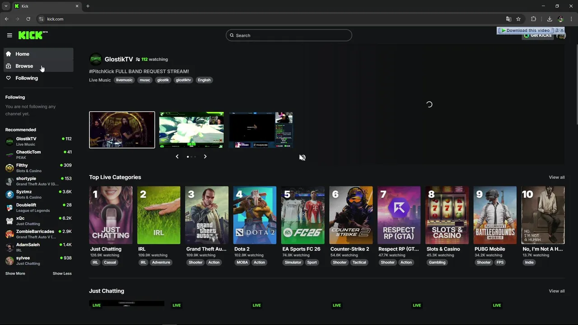Open AdamSaleh recommended channel
Image resolution: width=578 pixels, height=325 pixels.
(x=38, y=247)
